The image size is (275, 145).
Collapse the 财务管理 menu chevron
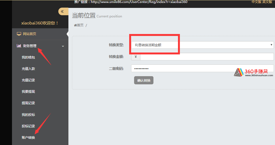63,46
